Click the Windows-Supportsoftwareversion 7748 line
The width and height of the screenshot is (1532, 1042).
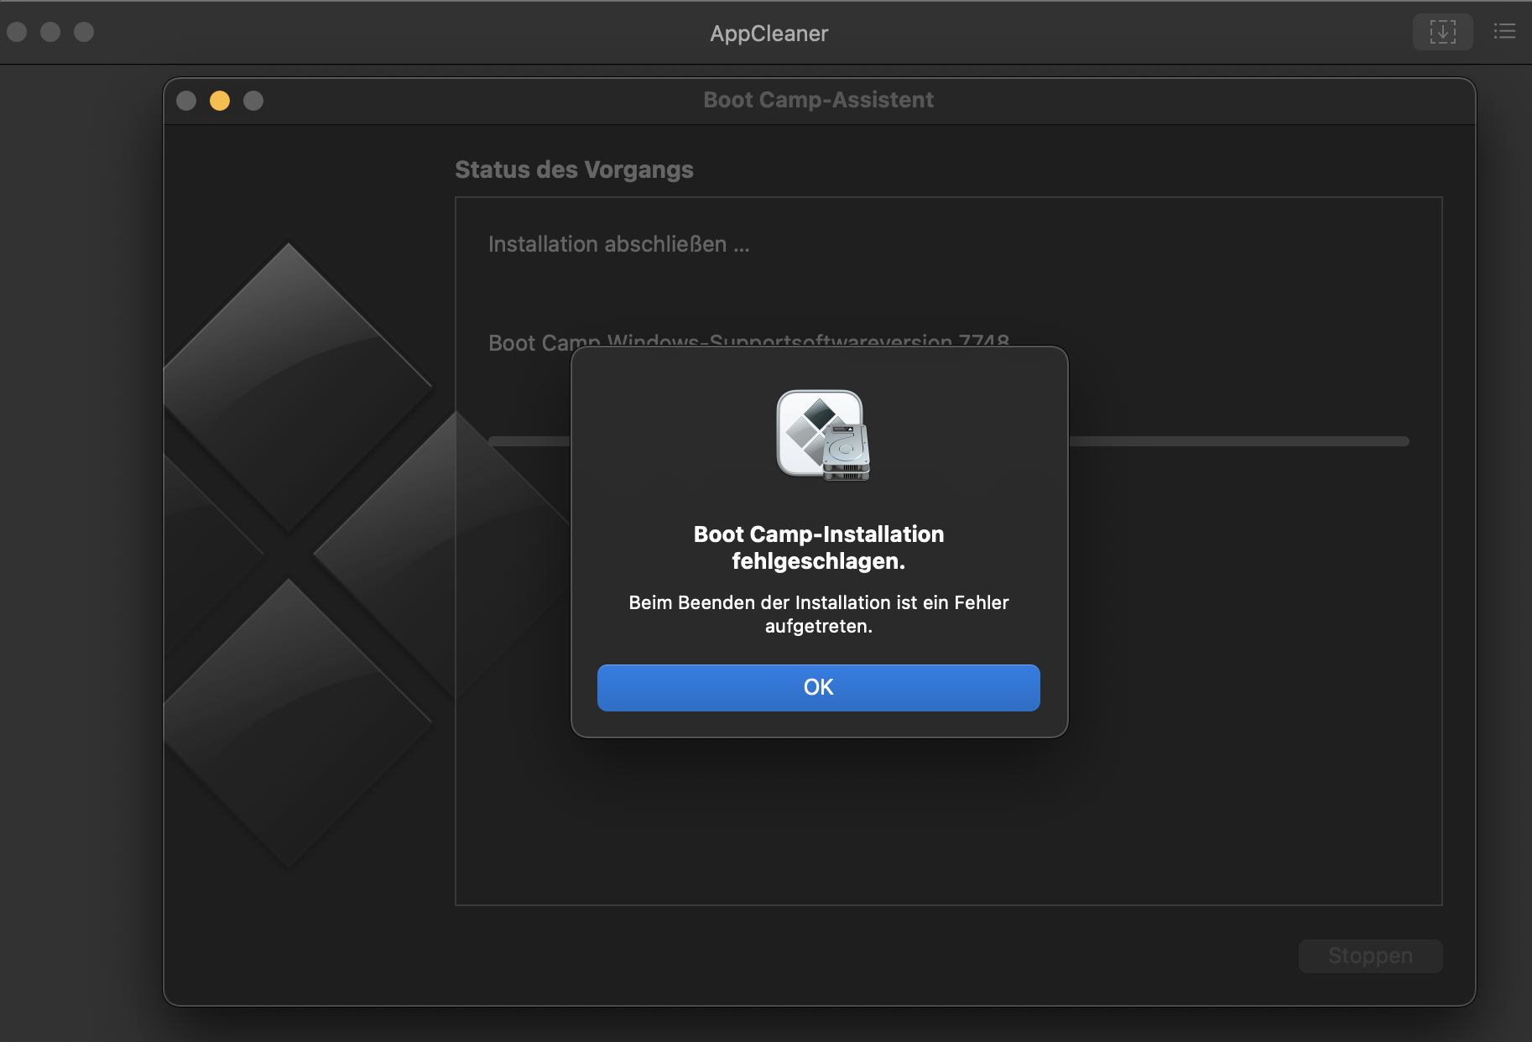[748, 341]
